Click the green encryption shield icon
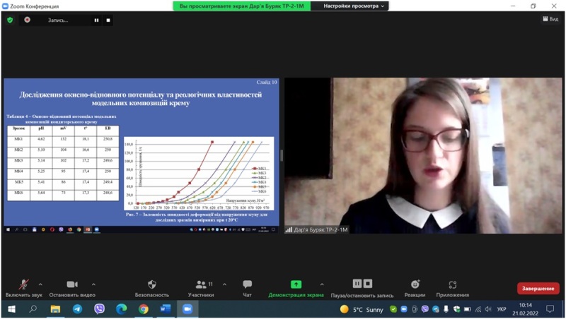 click(x=10, y=20)
